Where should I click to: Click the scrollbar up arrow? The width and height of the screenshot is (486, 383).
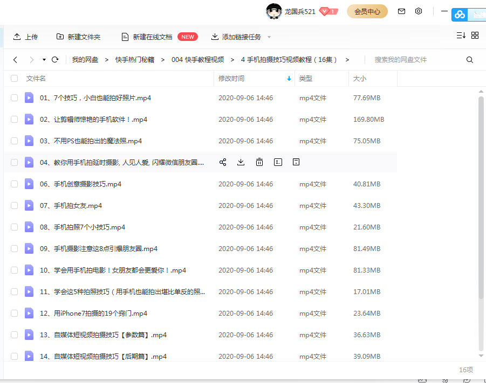(x=481, y=92)
